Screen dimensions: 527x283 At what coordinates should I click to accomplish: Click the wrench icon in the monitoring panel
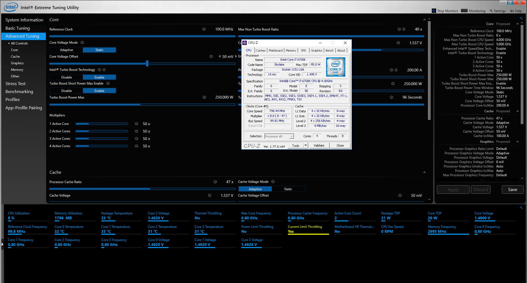tap(521, 208)
